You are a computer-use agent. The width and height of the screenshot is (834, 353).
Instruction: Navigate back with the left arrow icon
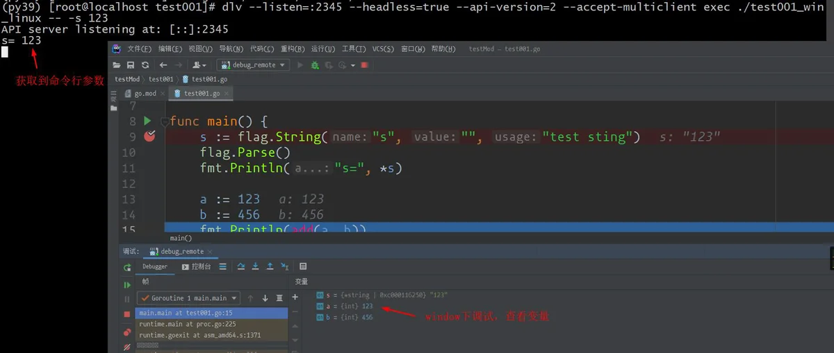[x=163, y=65]
